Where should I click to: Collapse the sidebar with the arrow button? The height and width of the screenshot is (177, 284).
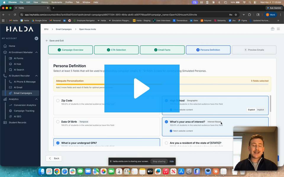36,38
